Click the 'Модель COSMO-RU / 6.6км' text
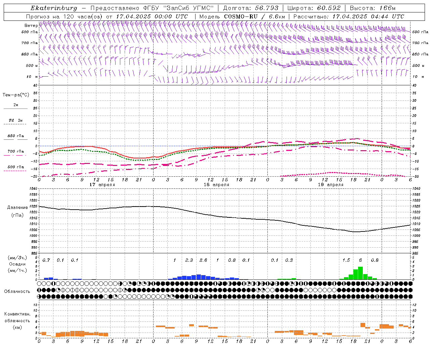 click(242, 16)
